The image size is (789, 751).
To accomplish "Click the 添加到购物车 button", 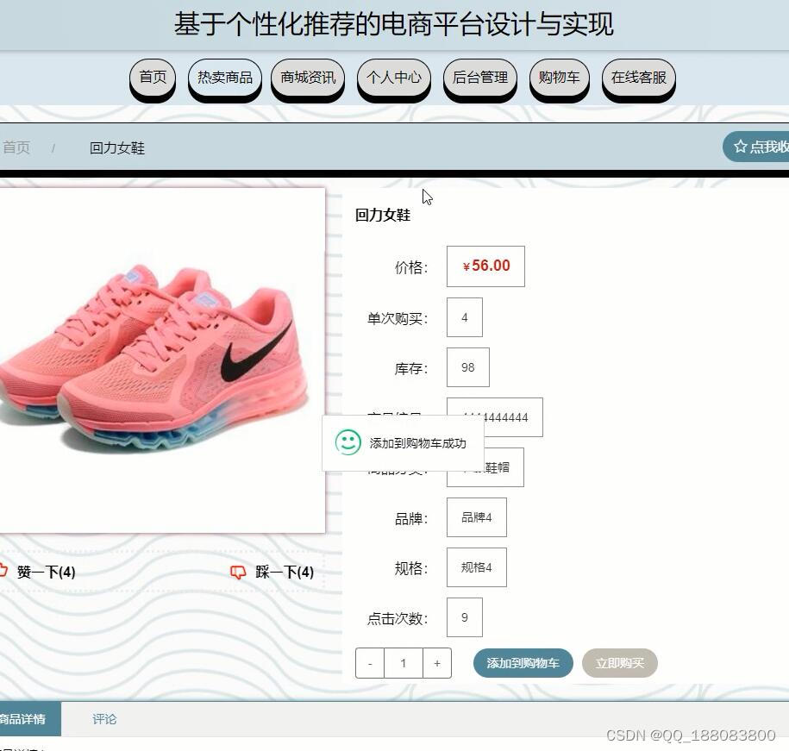I will [x=523, y=663].
